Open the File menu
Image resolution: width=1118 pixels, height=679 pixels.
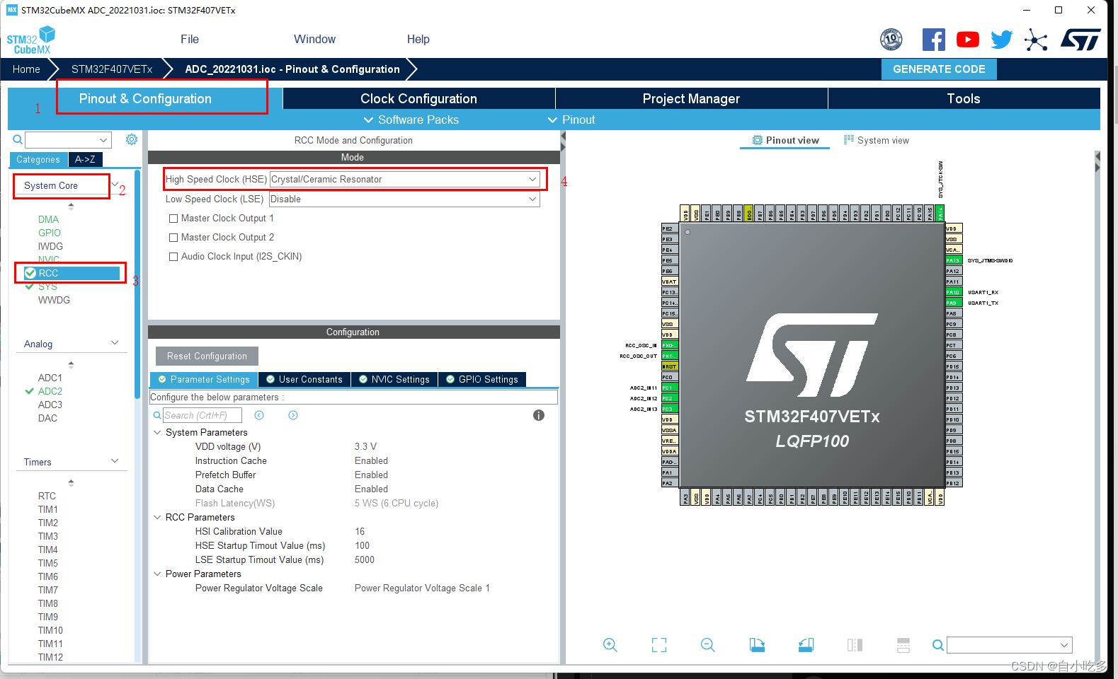coord(190,40)
